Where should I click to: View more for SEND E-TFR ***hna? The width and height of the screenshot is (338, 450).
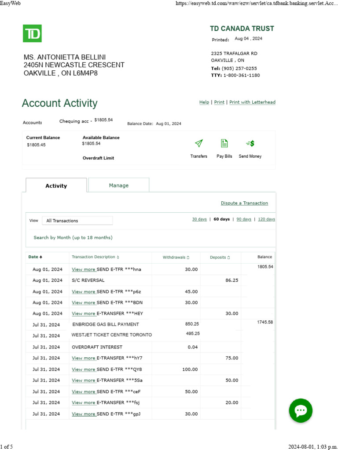(84, 269)
